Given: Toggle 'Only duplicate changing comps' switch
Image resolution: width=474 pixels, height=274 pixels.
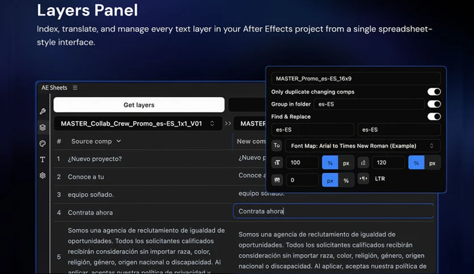Looking at the screenshot, I should [x=434, y=92].
